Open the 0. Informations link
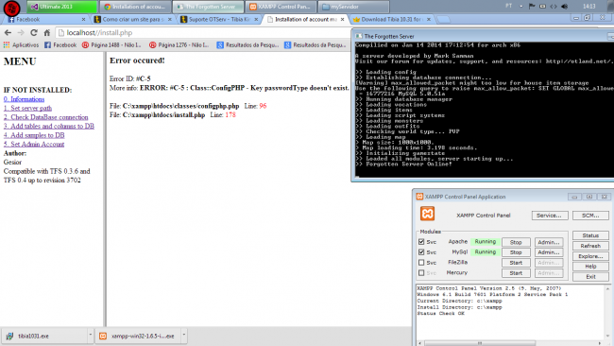614x346 pixels. [24, 99]
